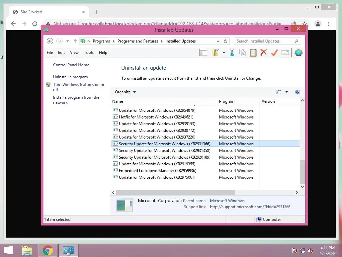
Task: Open support link for kbid=2931366
Action: tap(250, 207)
